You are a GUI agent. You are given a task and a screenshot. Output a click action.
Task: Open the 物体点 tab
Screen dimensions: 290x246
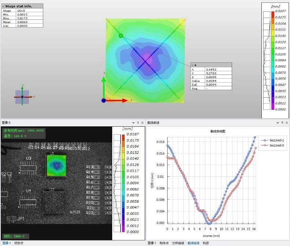(164, 243)
